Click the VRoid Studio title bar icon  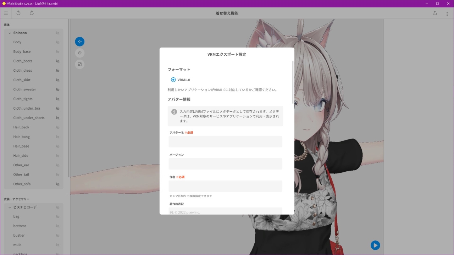pos(4,4)
